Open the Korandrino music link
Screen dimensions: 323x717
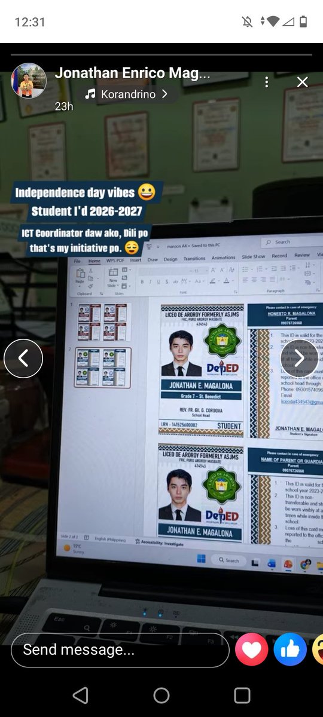pyautogui.click(x=126, y=94)
